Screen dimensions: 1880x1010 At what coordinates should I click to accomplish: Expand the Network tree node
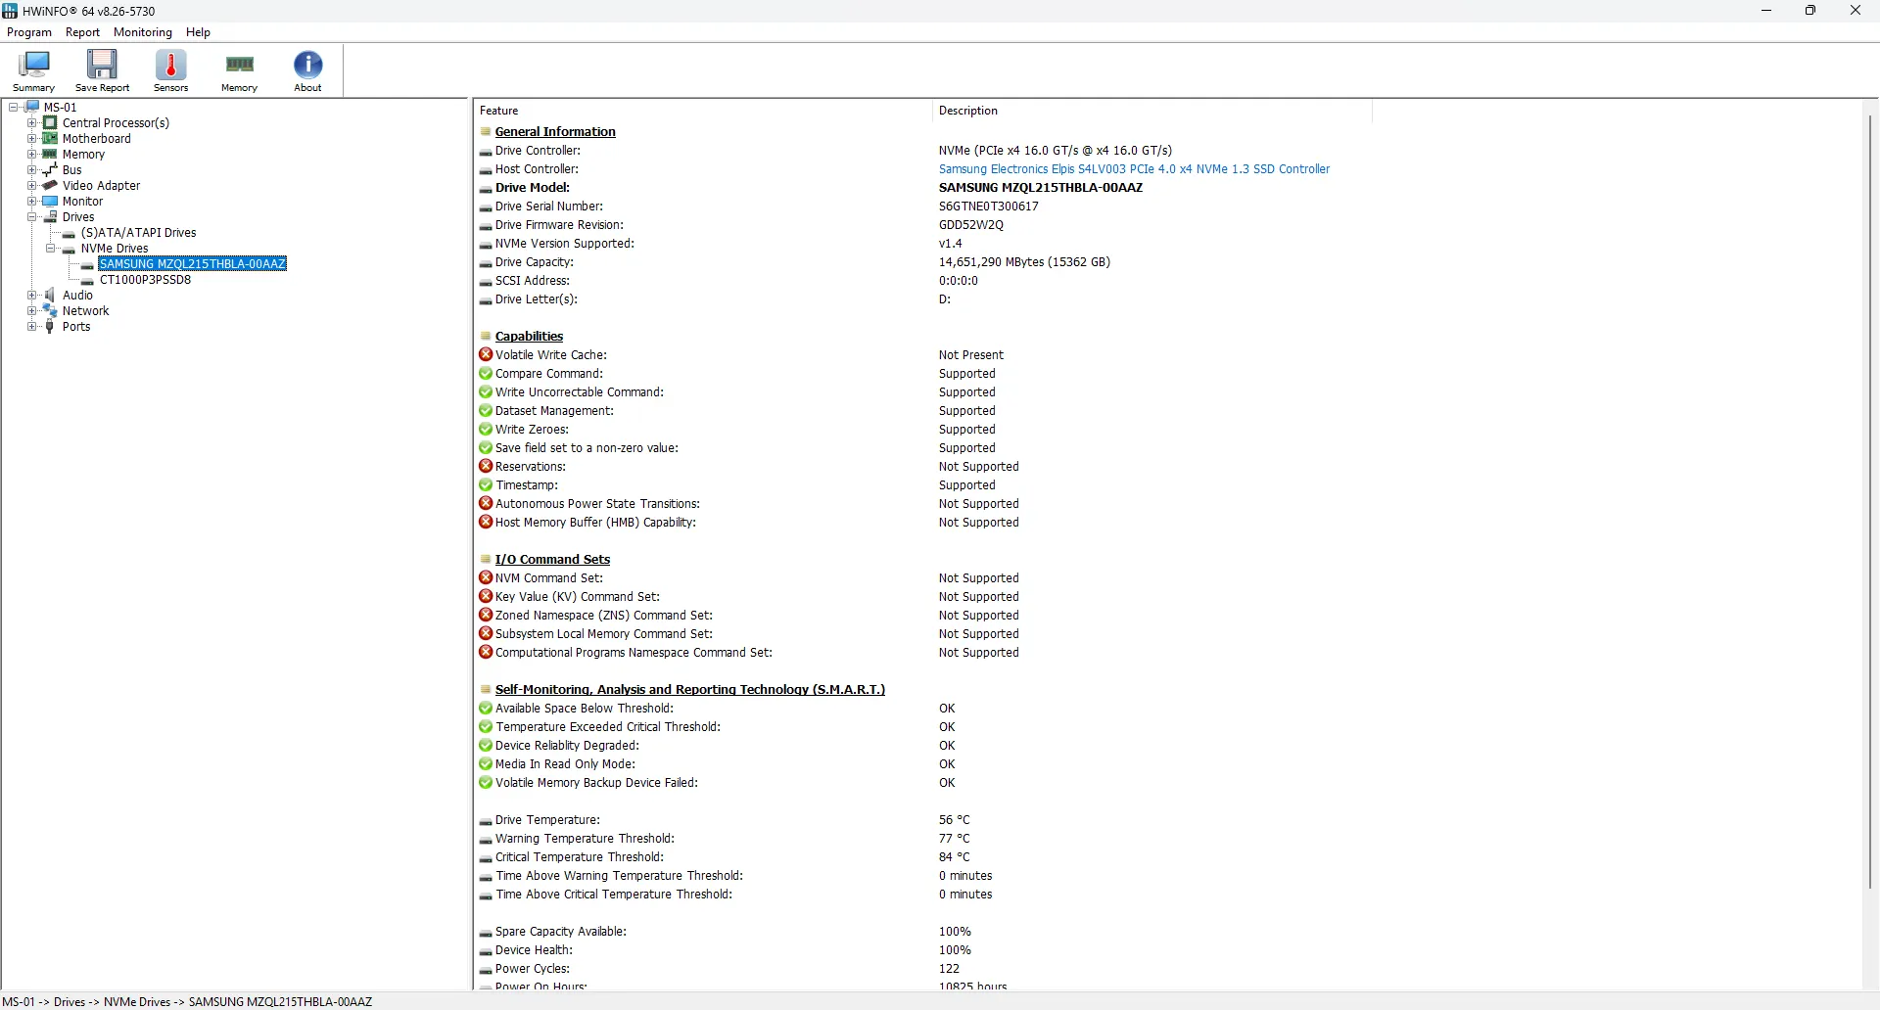pos(31,310)
